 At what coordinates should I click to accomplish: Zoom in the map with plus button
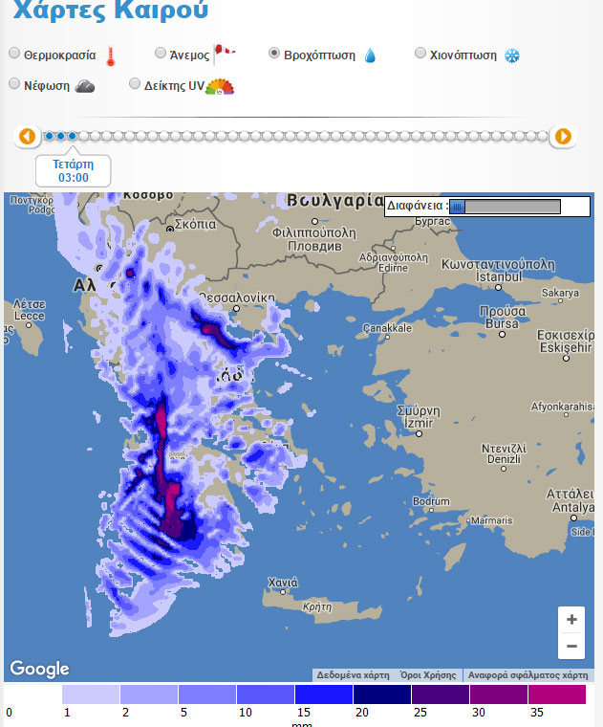(571, 620)
